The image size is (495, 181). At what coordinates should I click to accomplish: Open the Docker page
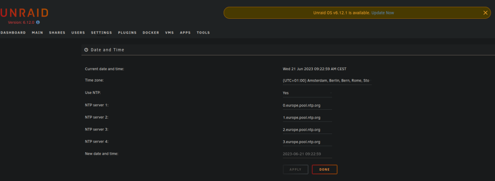tap(151, 33)
